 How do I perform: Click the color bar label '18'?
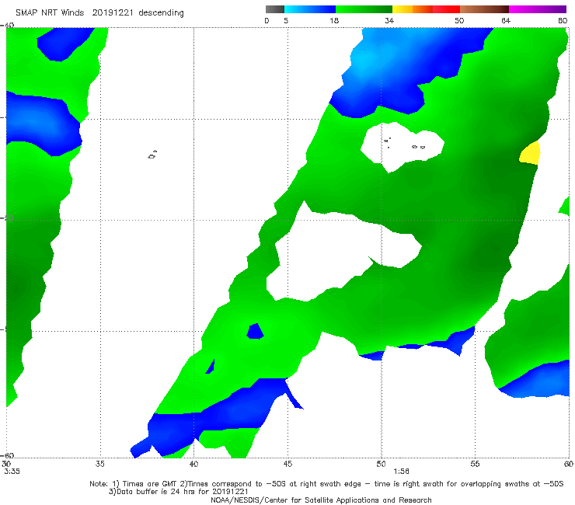[334, 21]
